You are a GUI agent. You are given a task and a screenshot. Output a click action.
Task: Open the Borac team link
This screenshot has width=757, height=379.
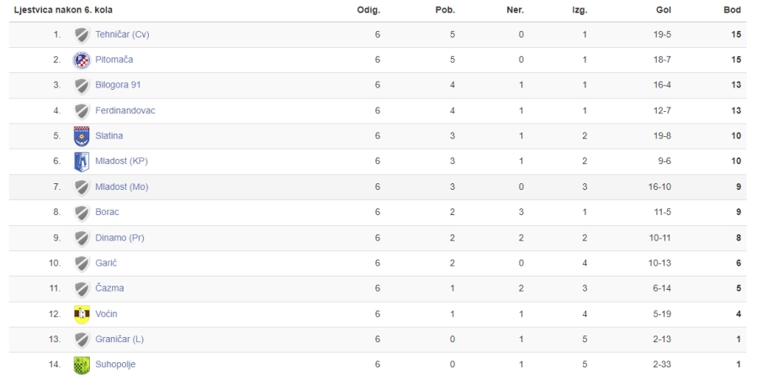click(x=107, y=212)
